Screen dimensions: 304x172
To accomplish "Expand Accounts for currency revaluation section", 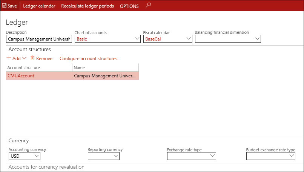I will pos(46,167).
